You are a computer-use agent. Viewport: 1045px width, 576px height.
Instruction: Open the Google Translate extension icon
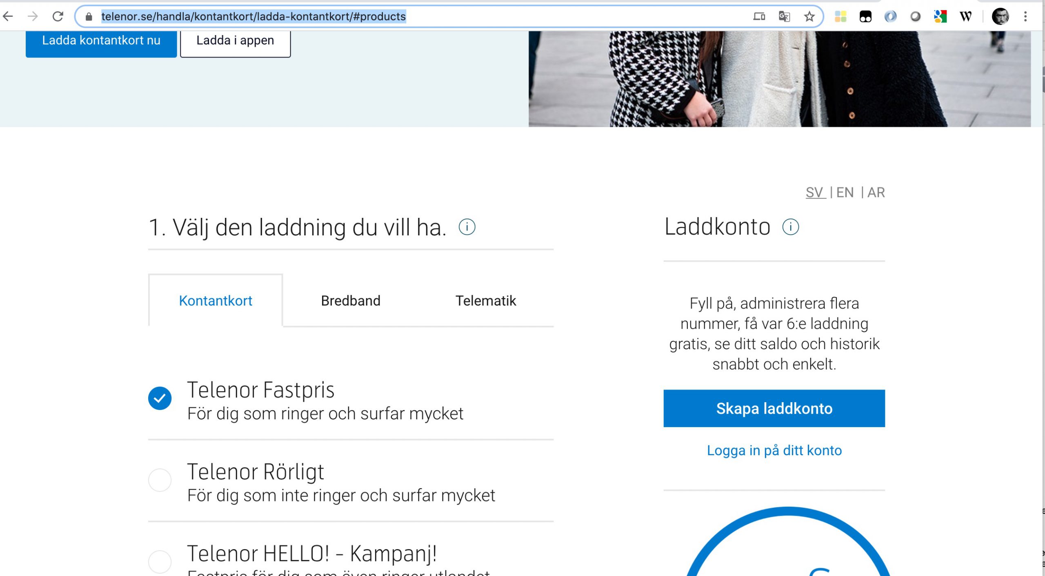[940, 17]
